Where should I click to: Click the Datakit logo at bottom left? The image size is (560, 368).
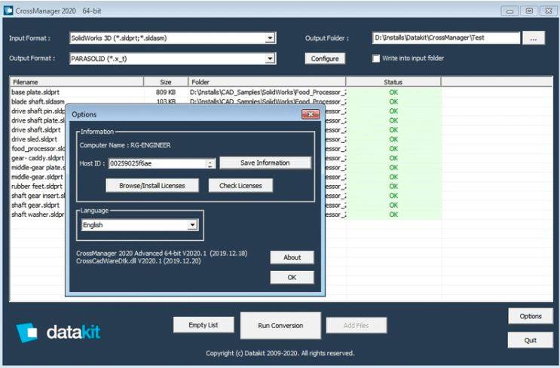click(59, 332)
